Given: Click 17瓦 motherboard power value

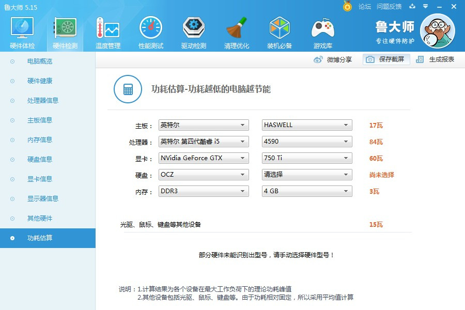Looking at the screenshot, I should coord(376,125).
